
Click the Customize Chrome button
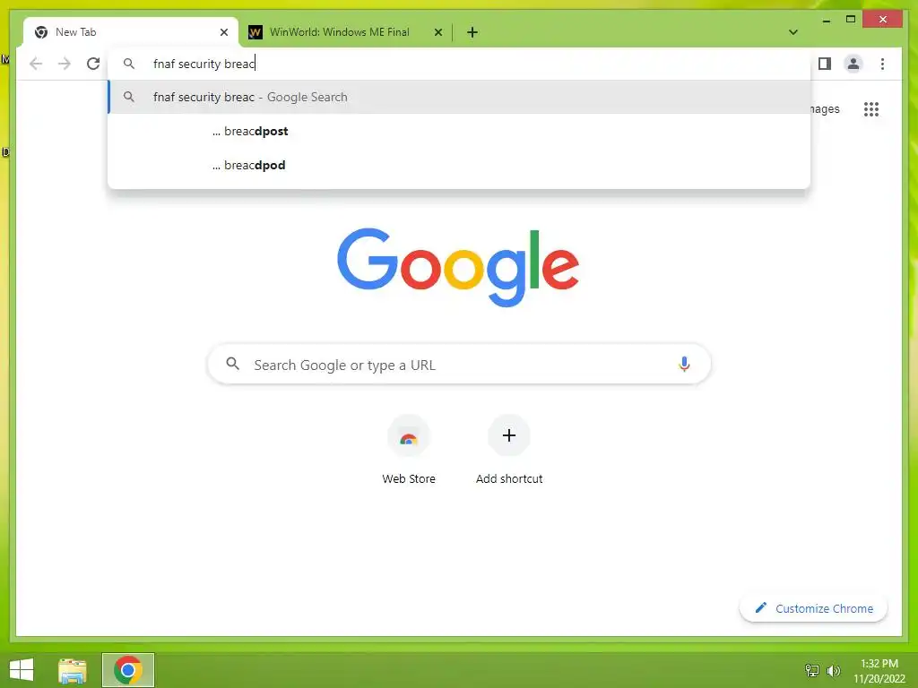[813, 608]
